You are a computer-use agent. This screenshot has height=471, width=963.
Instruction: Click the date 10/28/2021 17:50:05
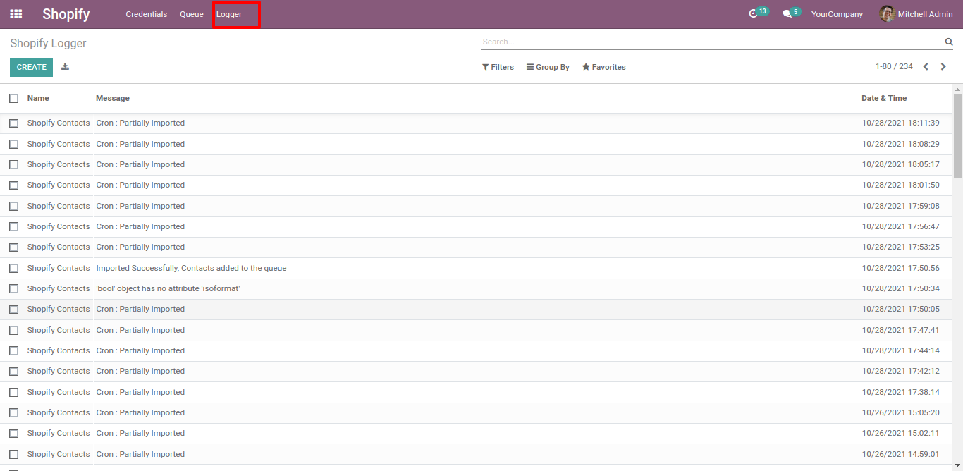[x=900, y=309]
